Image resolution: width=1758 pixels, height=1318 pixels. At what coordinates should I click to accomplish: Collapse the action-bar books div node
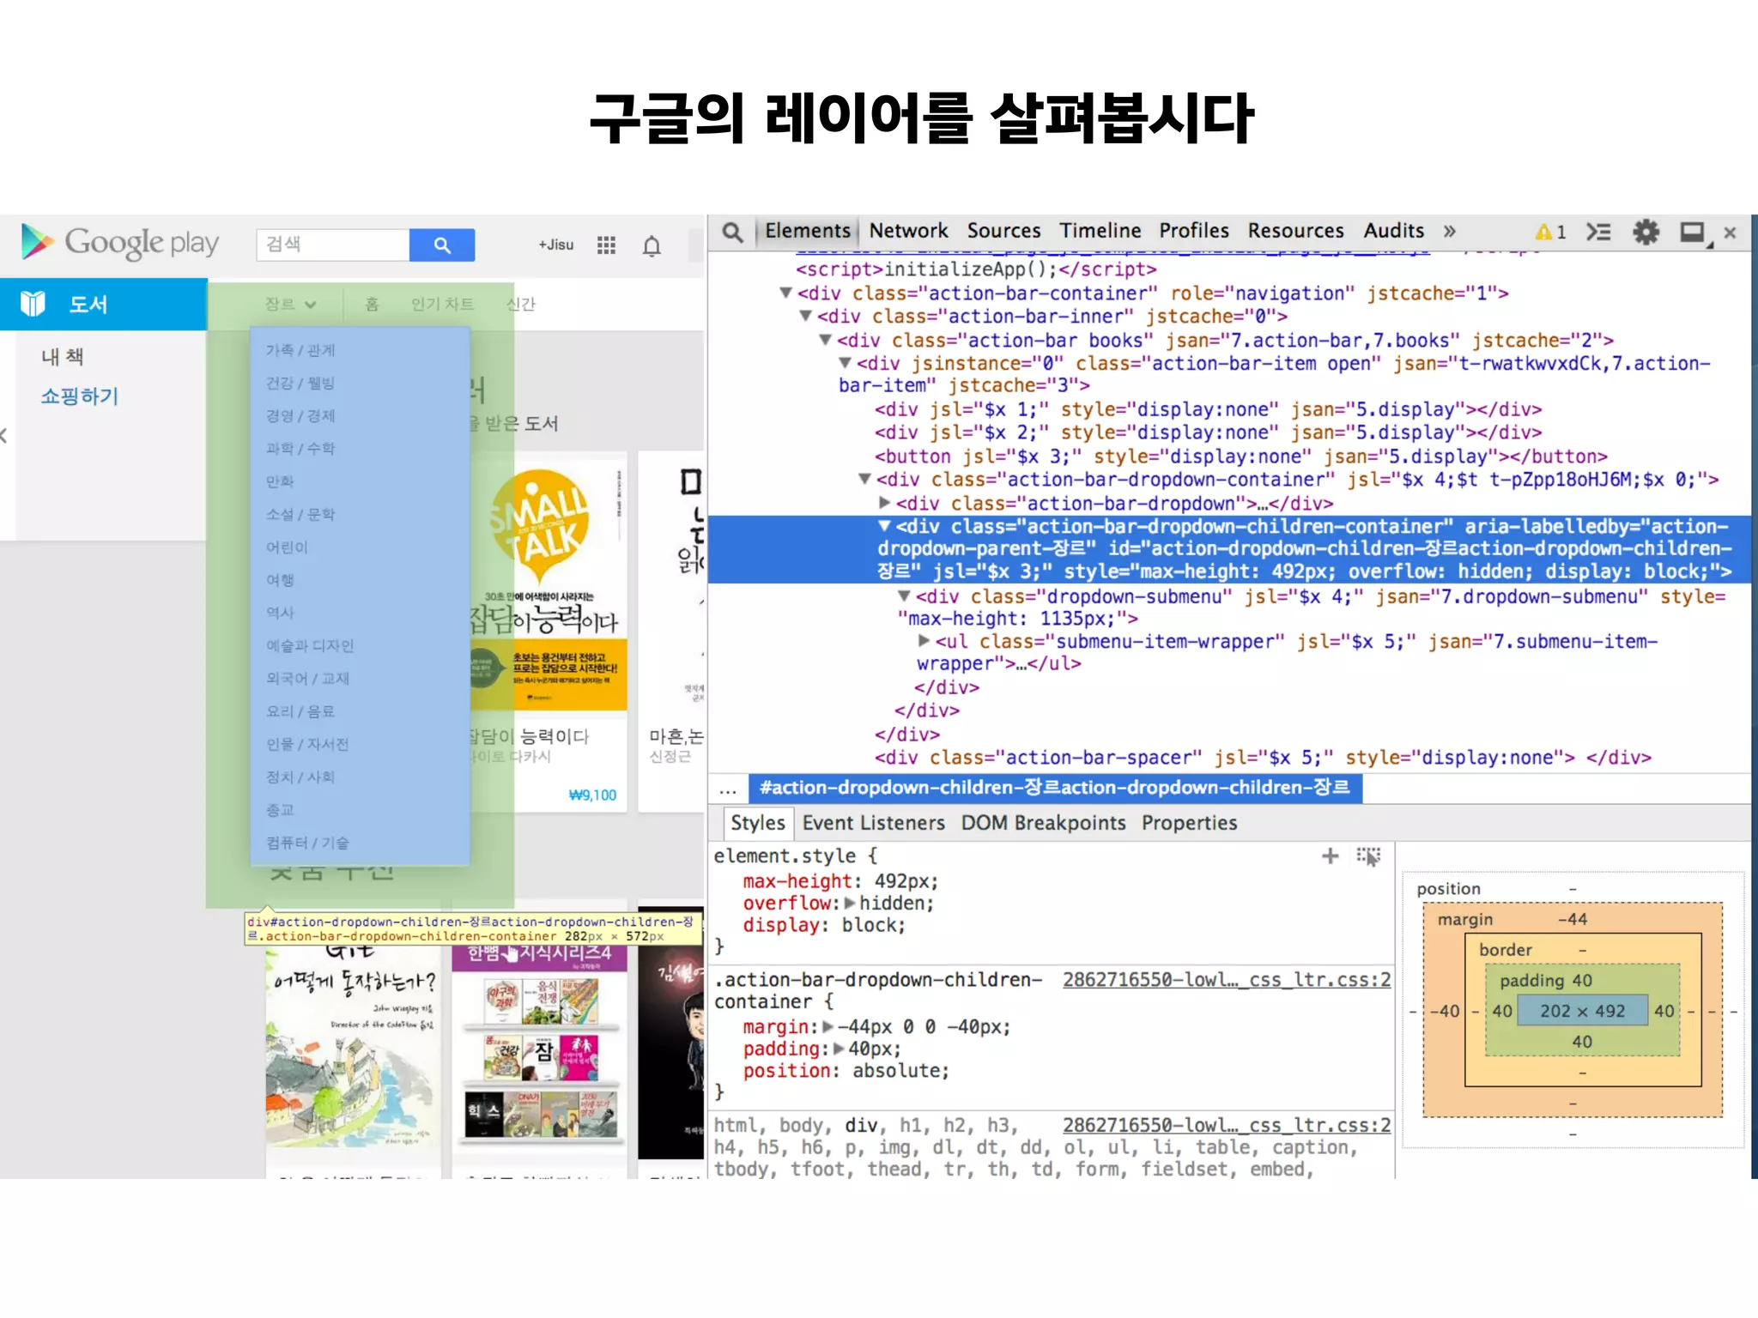[x=825, y=341]
